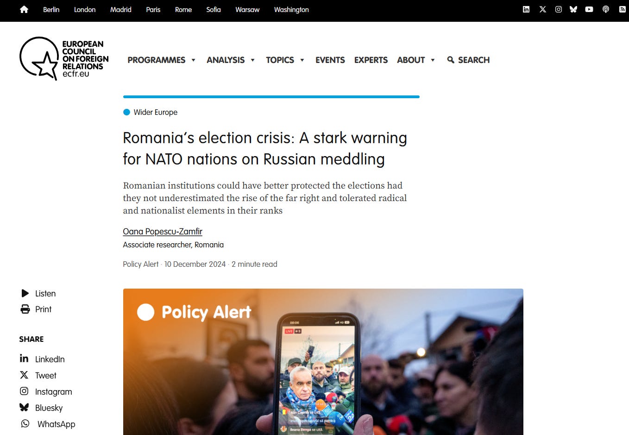Open the Experts menu item
Screen dimensions: 629x435
(x=371, y=60)
